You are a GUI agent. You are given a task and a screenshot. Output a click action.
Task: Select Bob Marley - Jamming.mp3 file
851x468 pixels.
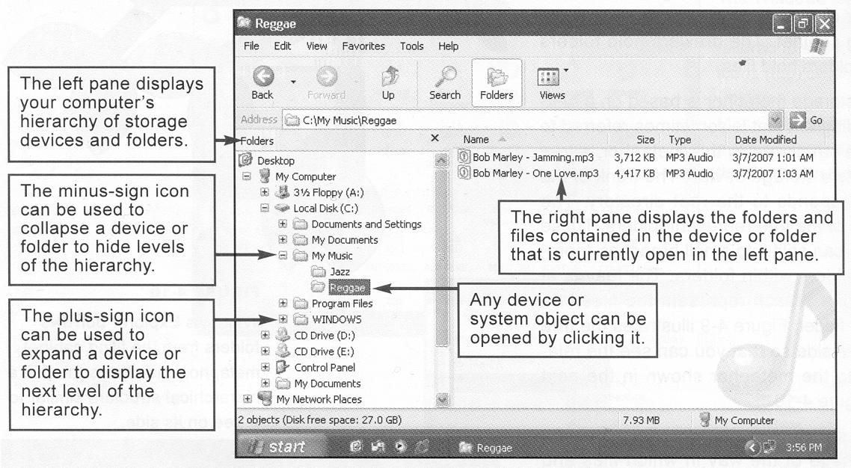[x=533, y=157]
